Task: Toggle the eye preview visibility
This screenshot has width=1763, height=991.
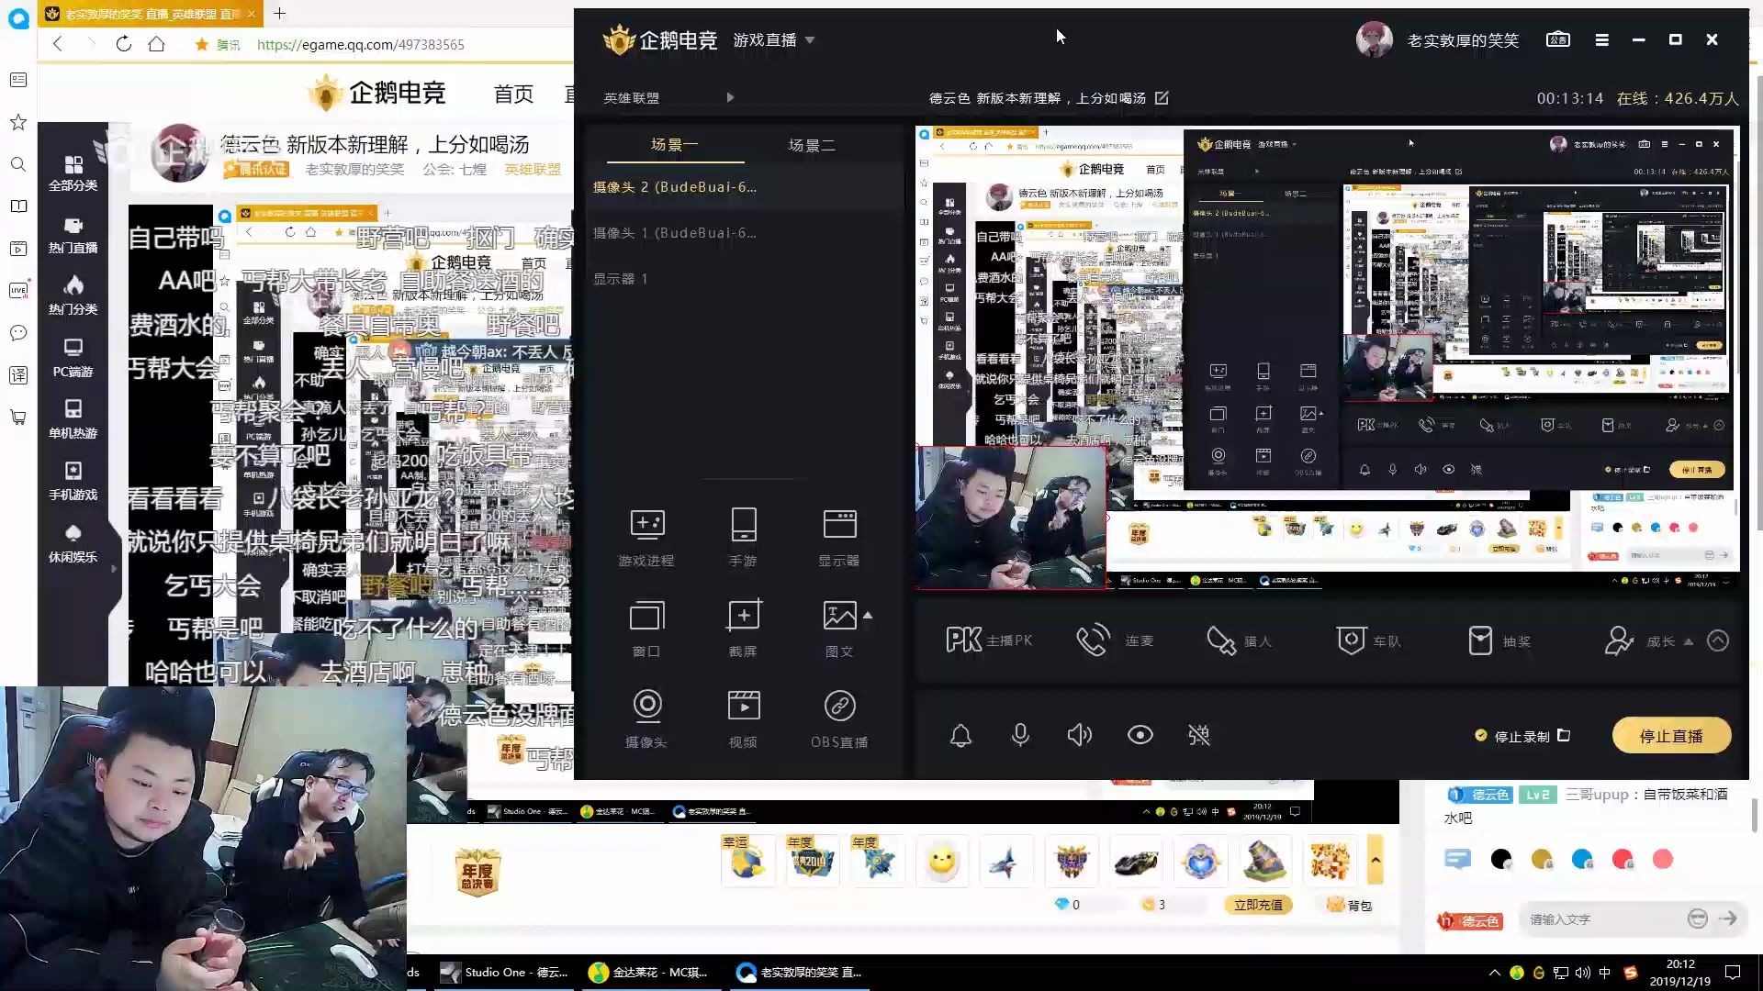Action: (x=1140, y=735)
